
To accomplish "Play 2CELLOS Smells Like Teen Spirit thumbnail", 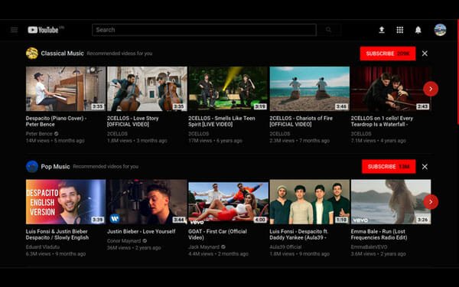I will [x=228, y=89].
